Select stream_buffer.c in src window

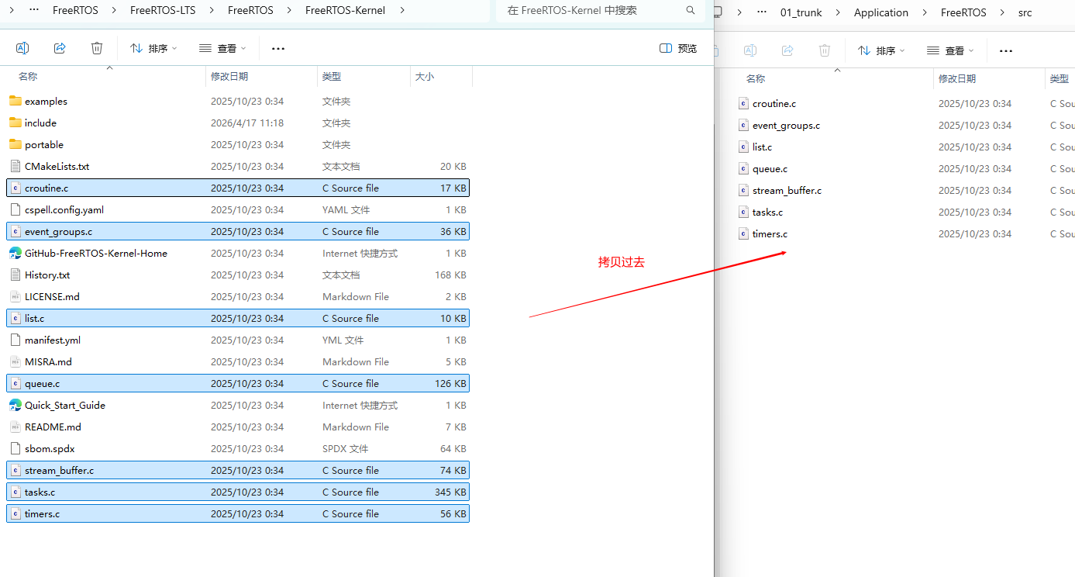787,190
